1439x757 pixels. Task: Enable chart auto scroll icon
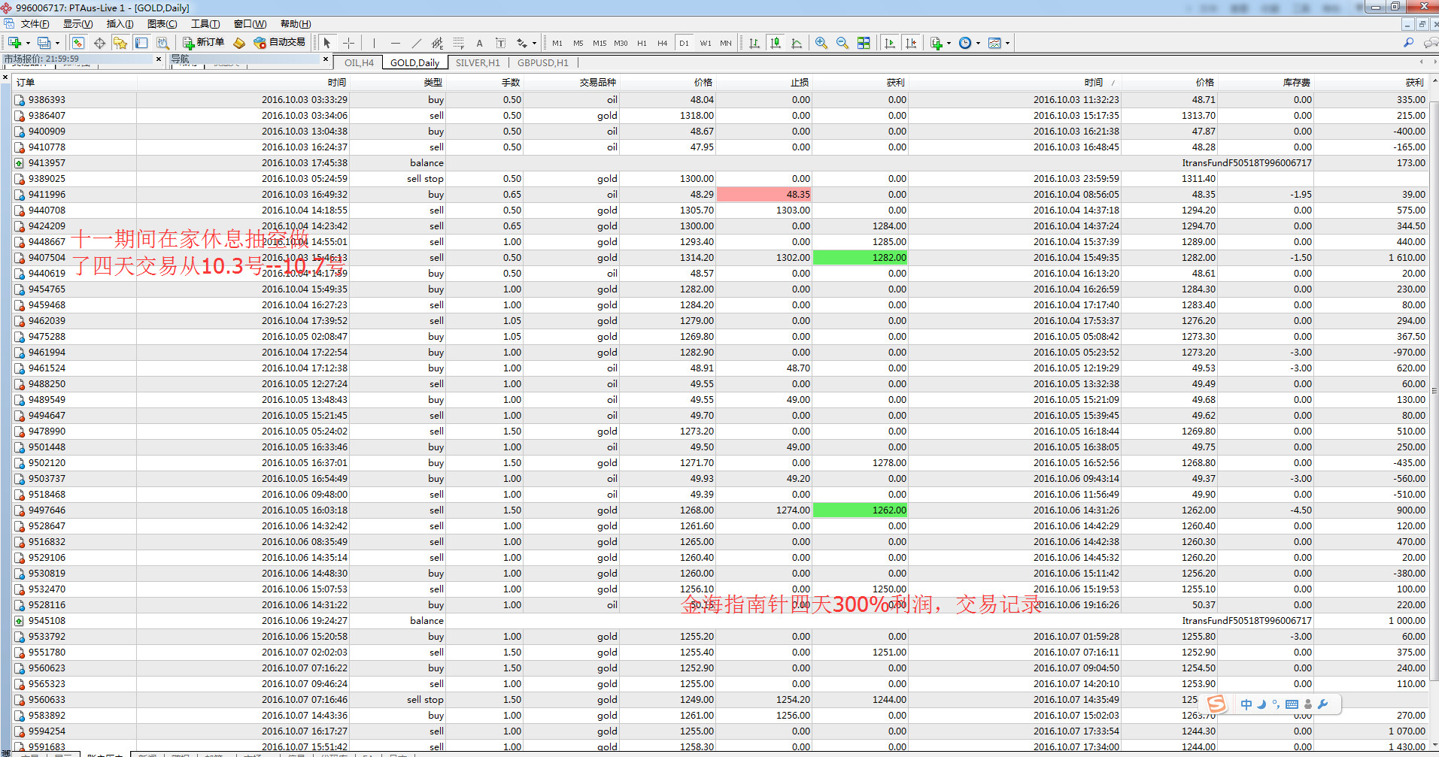click(x=890, y=43)
